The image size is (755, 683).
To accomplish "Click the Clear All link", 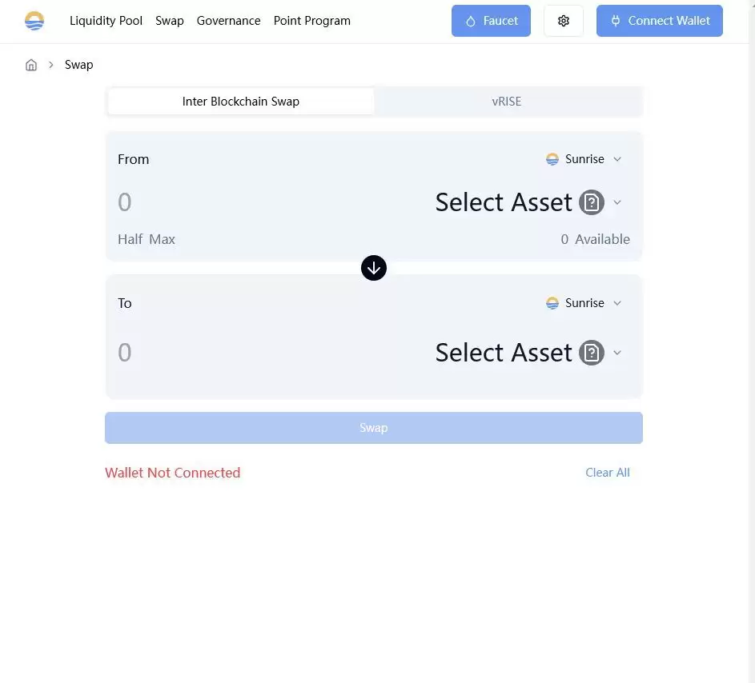I will 607,473.
